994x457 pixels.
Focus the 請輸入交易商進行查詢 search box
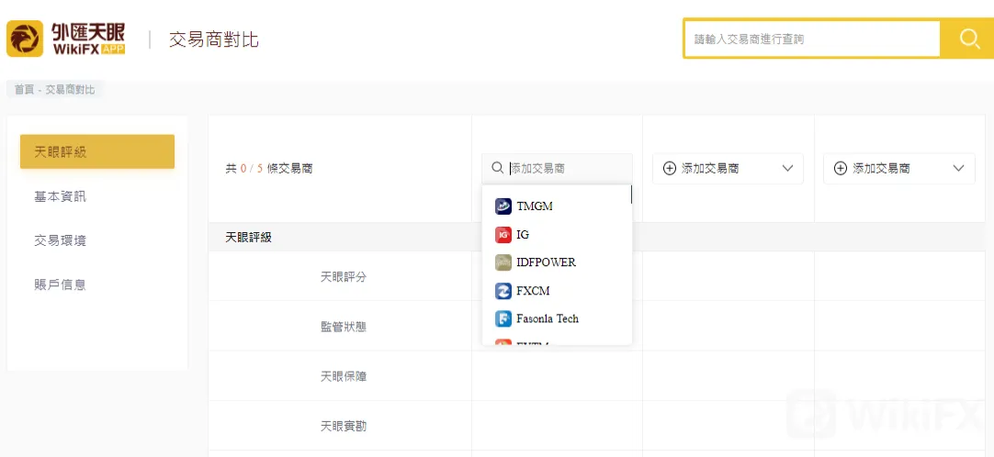[812, 39]
